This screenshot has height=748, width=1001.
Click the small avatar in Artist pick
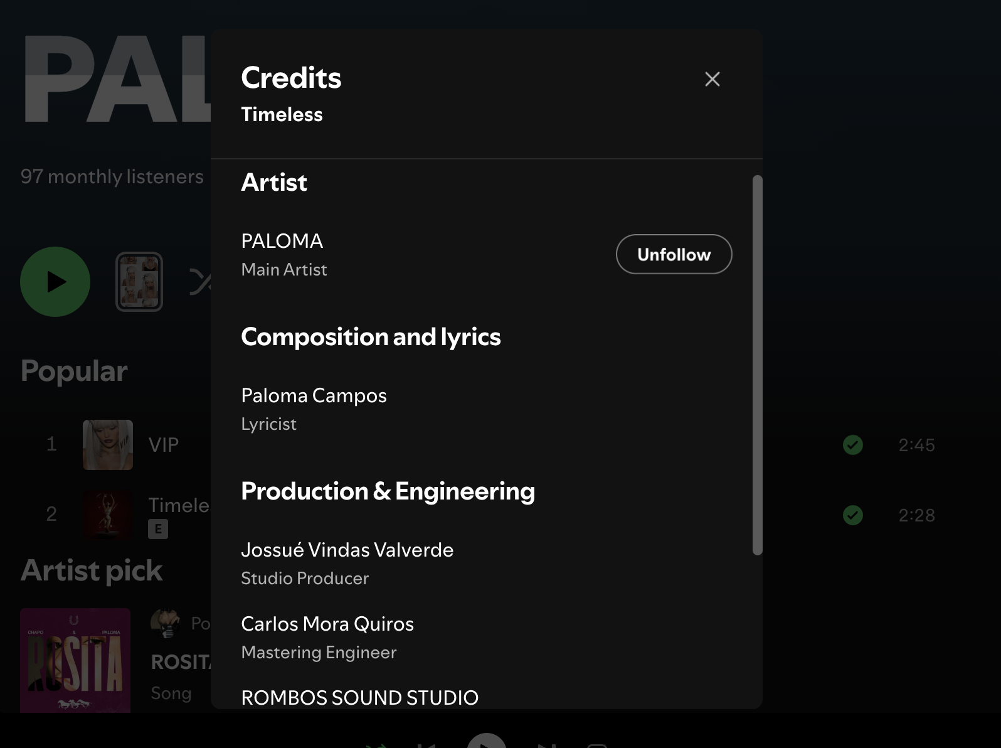(x=166, y=623)
